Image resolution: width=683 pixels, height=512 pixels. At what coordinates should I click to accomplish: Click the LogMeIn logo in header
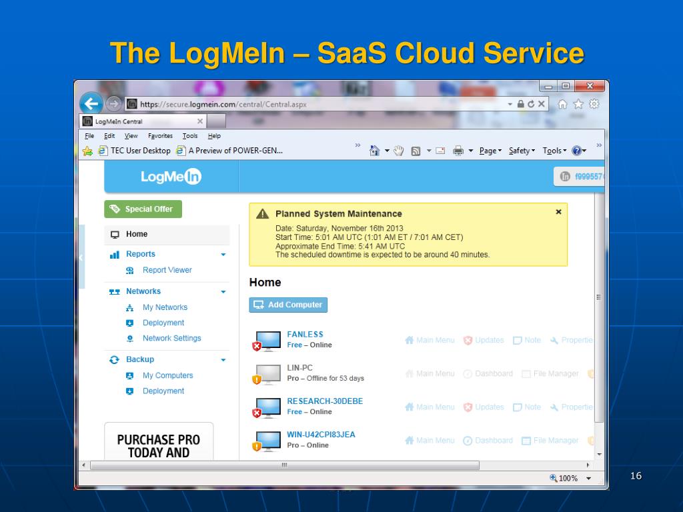171,176
